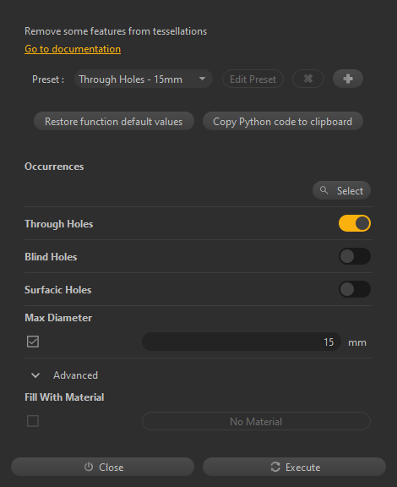
Task: Open the Go to documentation link
Action: coord(73,49)
